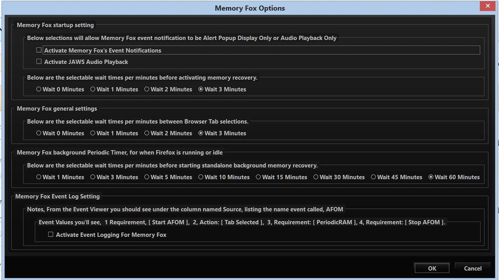Click the Memory Fox Options title bar

pos(249,8)
